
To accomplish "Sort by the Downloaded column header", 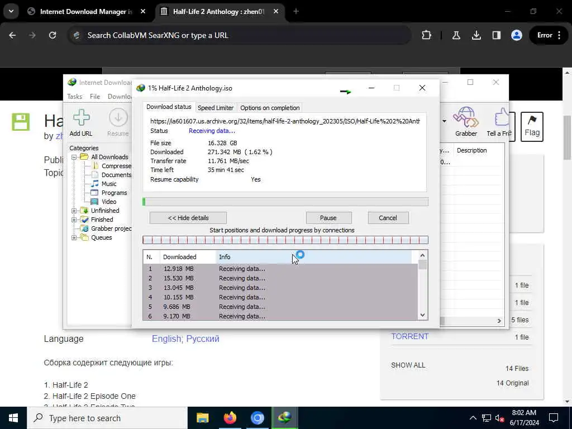I will pos(188,257).
